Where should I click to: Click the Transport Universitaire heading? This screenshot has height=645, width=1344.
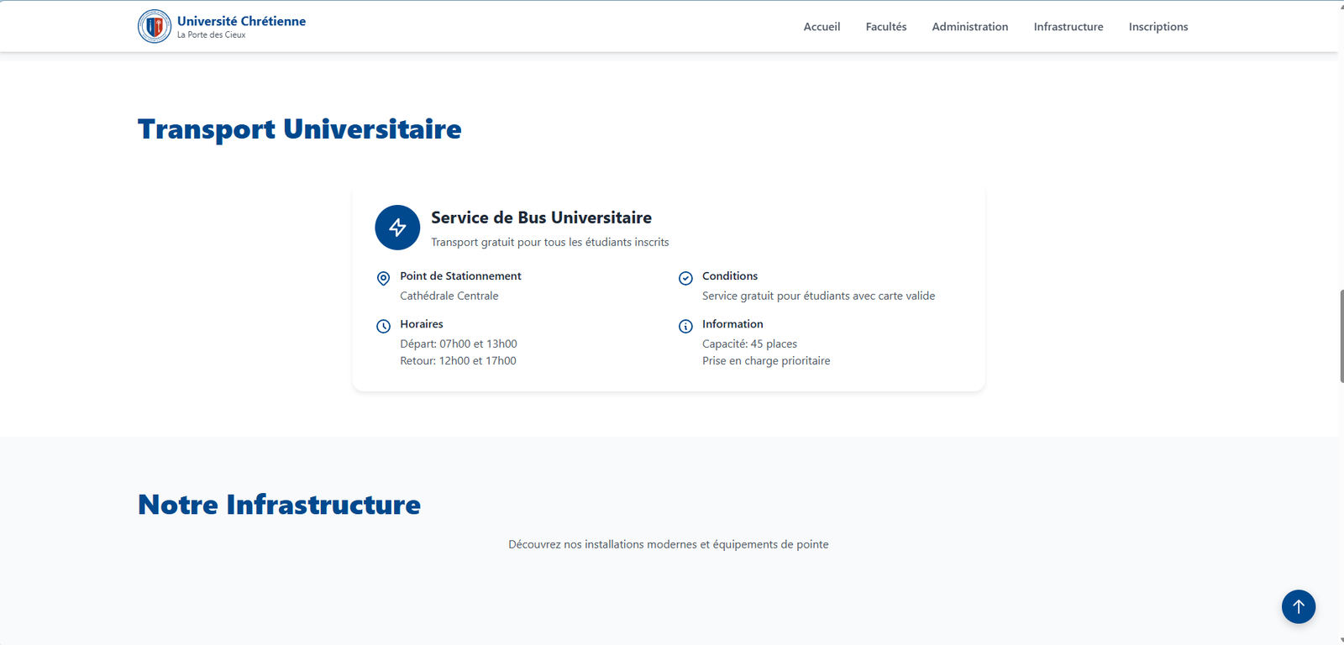pyautogui.click(x=299, y=129)
